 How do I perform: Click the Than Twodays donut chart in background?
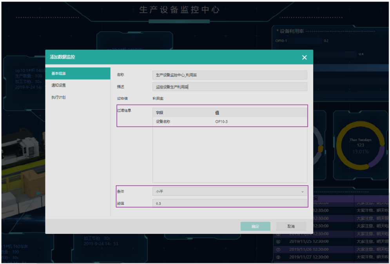point(360,146)
